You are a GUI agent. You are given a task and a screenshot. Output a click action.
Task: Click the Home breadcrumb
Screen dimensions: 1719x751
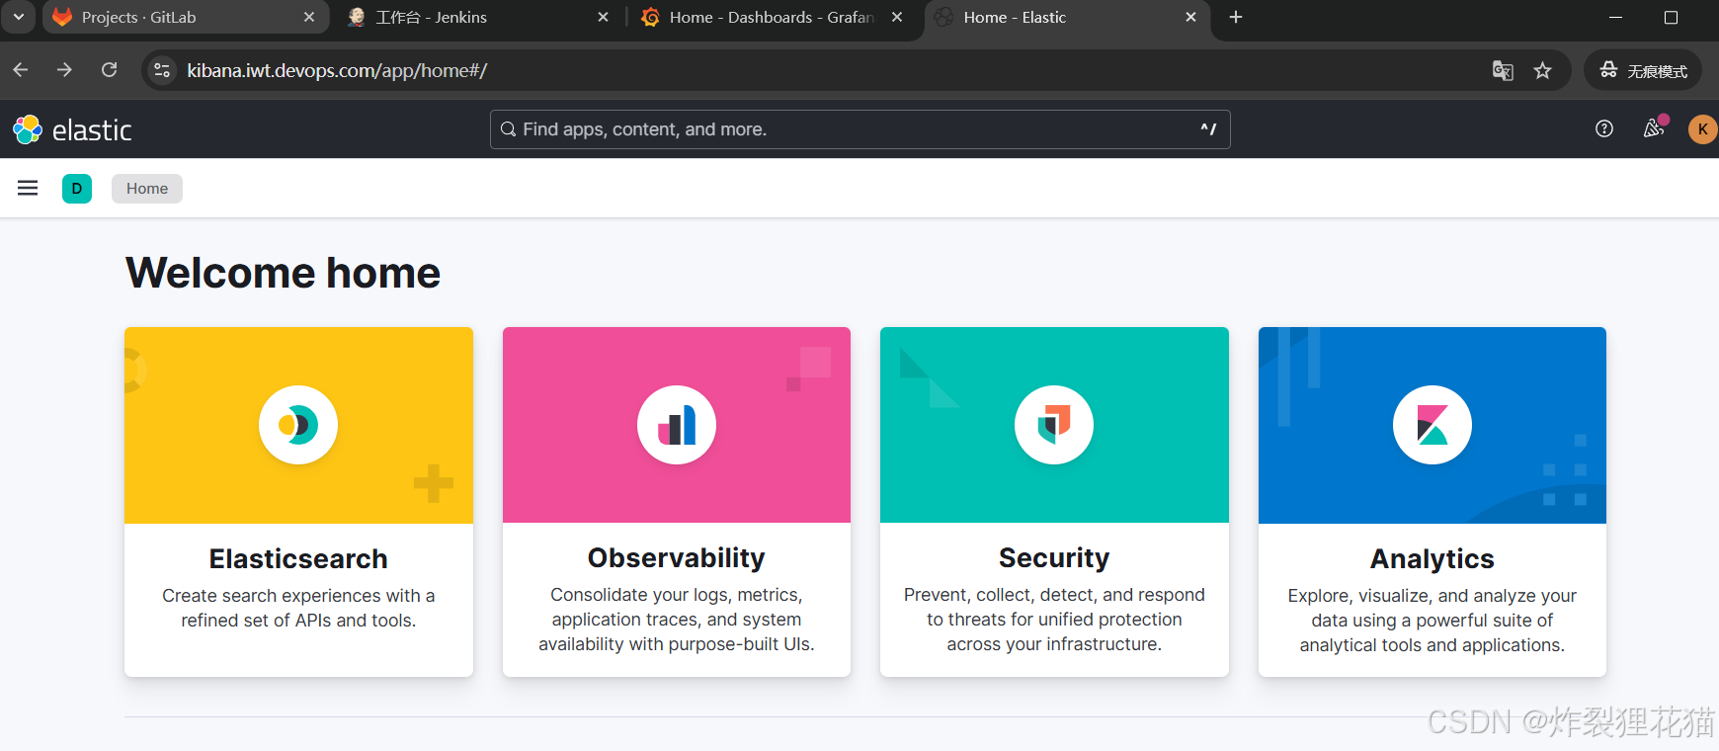point(147,188)
